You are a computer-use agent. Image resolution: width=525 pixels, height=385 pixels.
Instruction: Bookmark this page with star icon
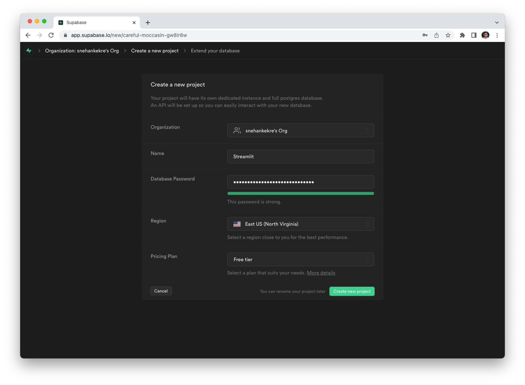click(x=448, y=35)
